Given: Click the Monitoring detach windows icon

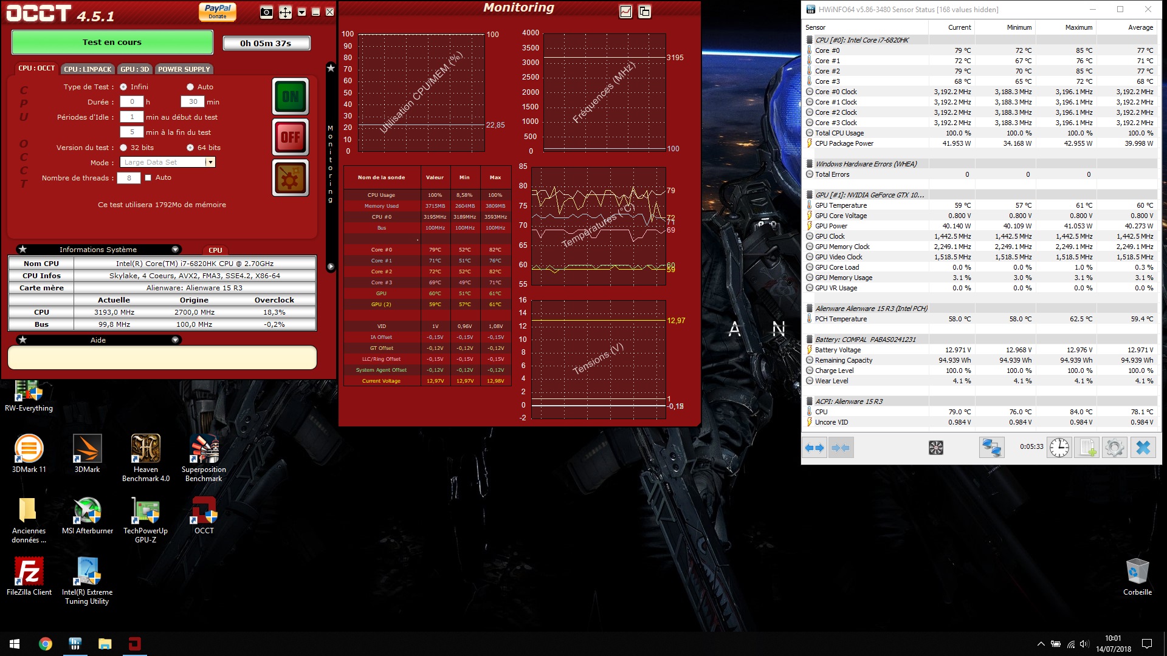Looking at the screenshot, I should (644, 12).
